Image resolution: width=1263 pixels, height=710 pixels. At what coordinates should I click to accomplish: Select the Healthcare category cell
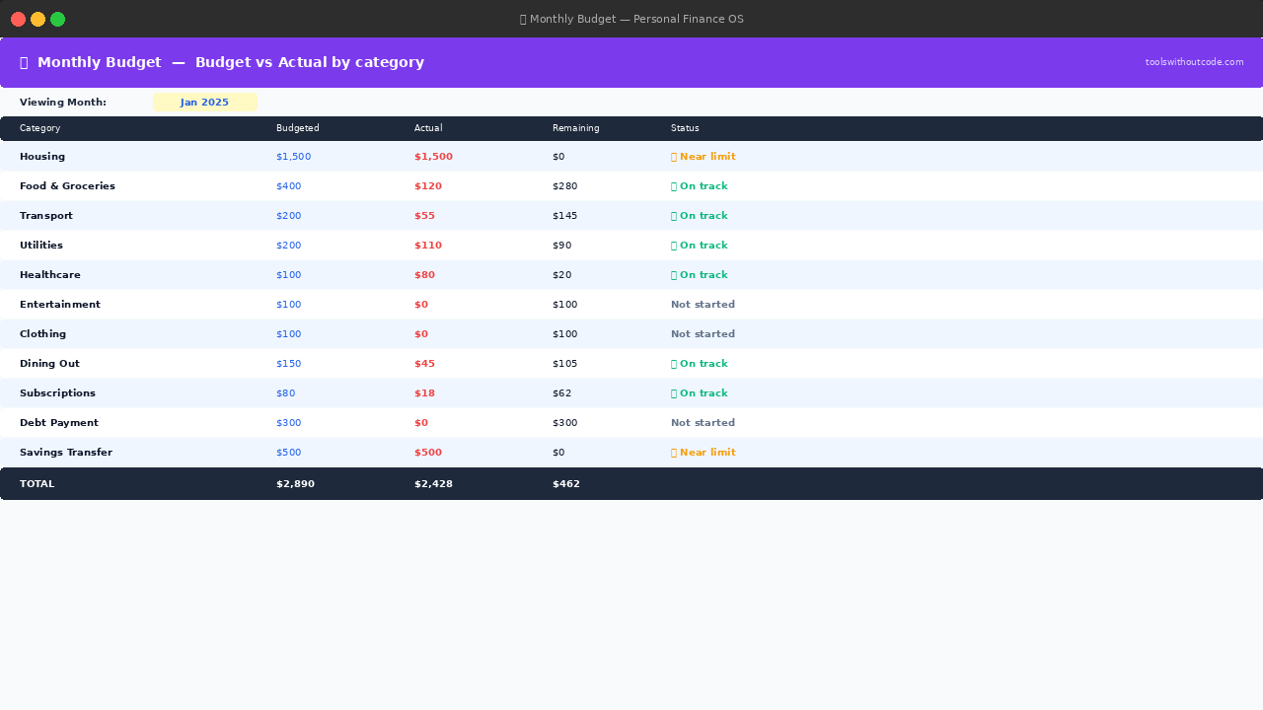(50, 275)
